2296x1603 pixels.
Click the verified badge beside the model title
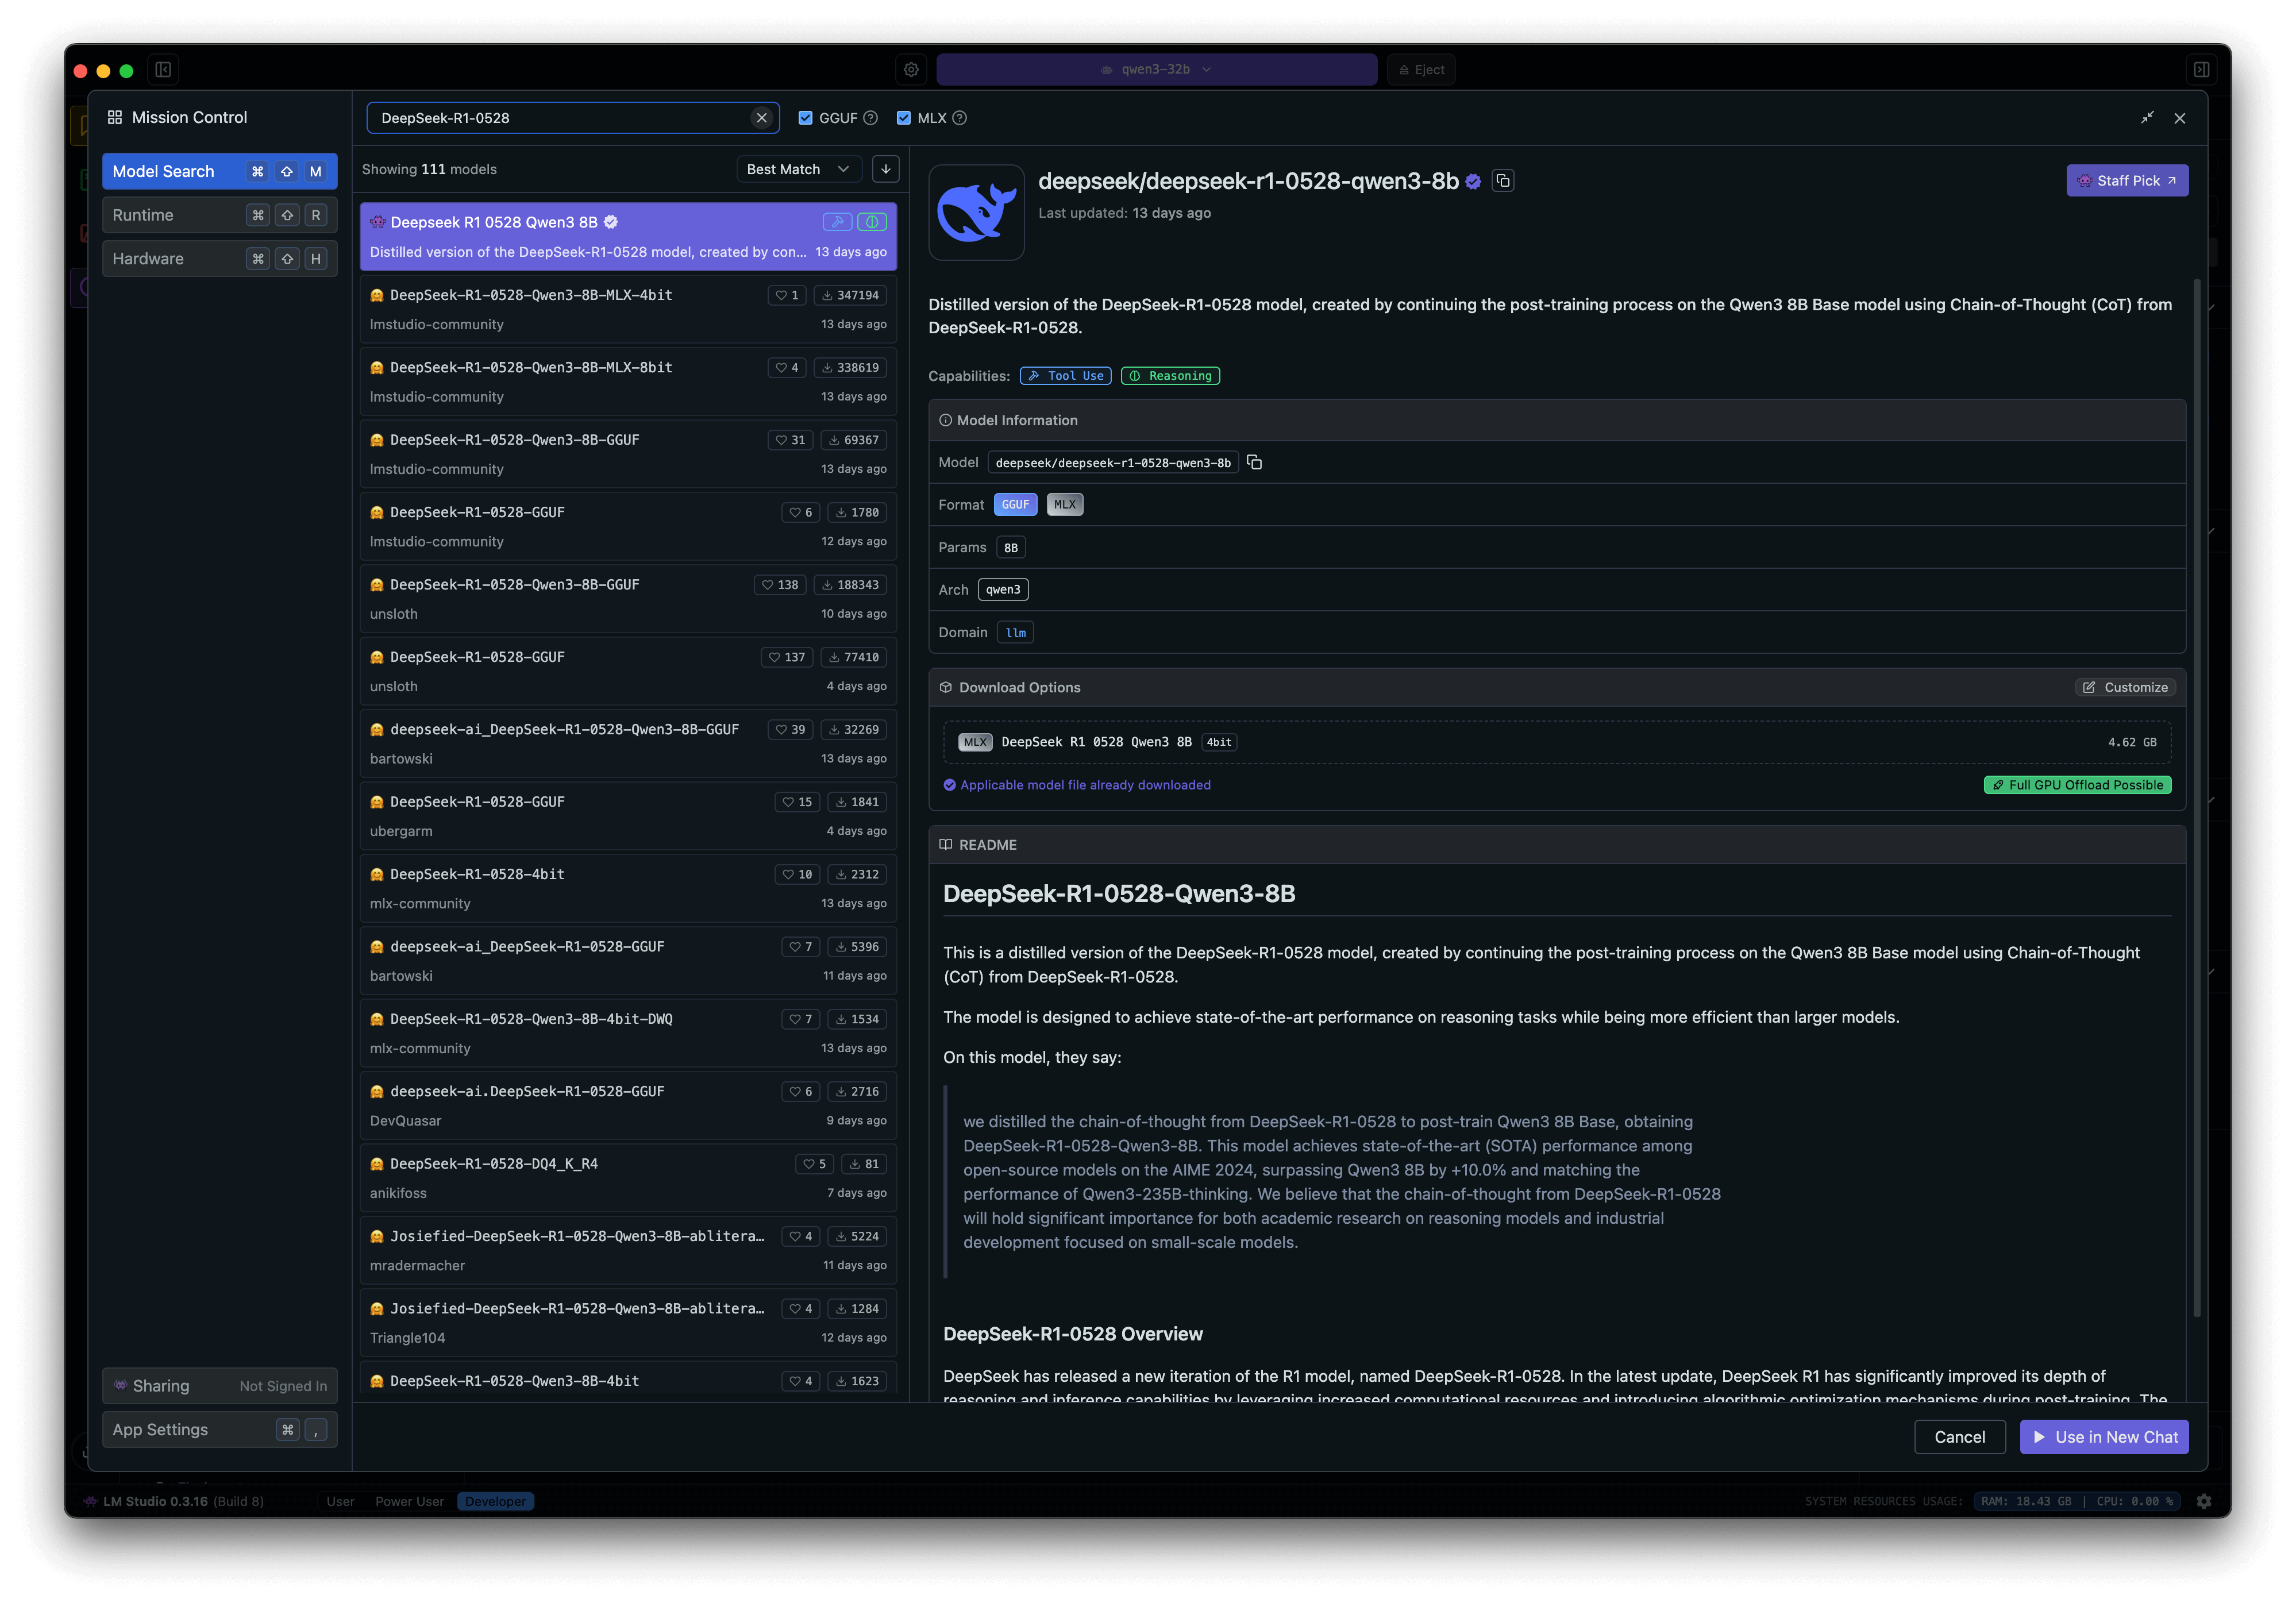tap(1473, 182)
